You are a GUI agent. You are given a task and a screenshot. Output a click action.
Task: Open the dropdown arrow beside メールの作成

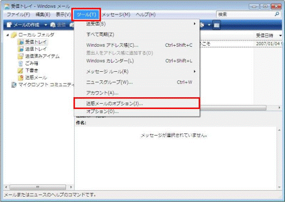pos(46,25)
